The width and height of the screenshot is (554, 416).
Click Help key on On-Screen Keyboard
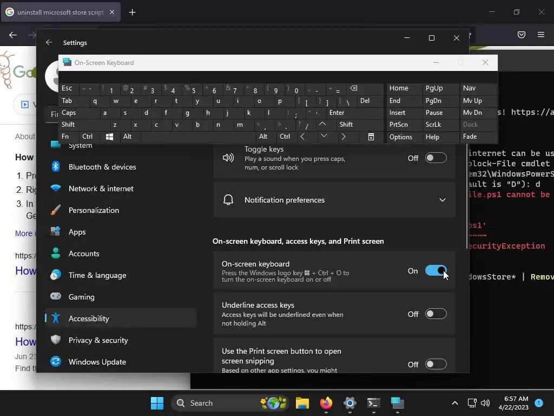(440, 137)
